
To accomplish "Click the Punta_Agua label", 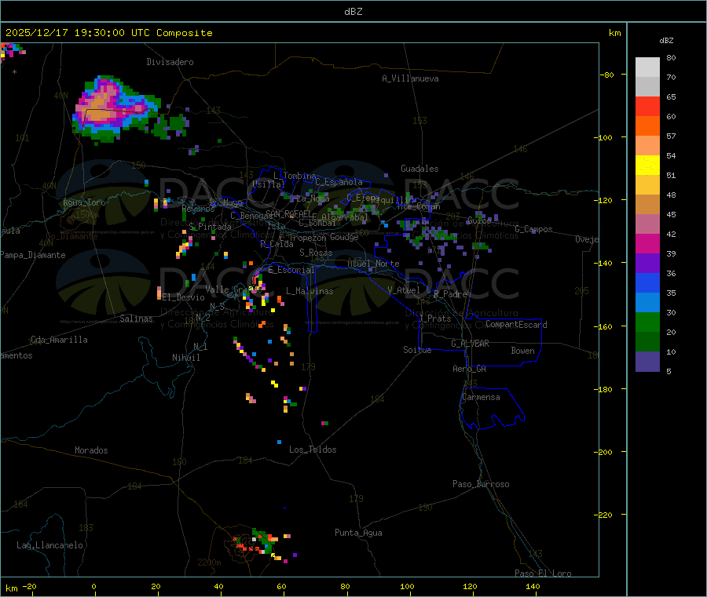I will click(x=358, y=533).
